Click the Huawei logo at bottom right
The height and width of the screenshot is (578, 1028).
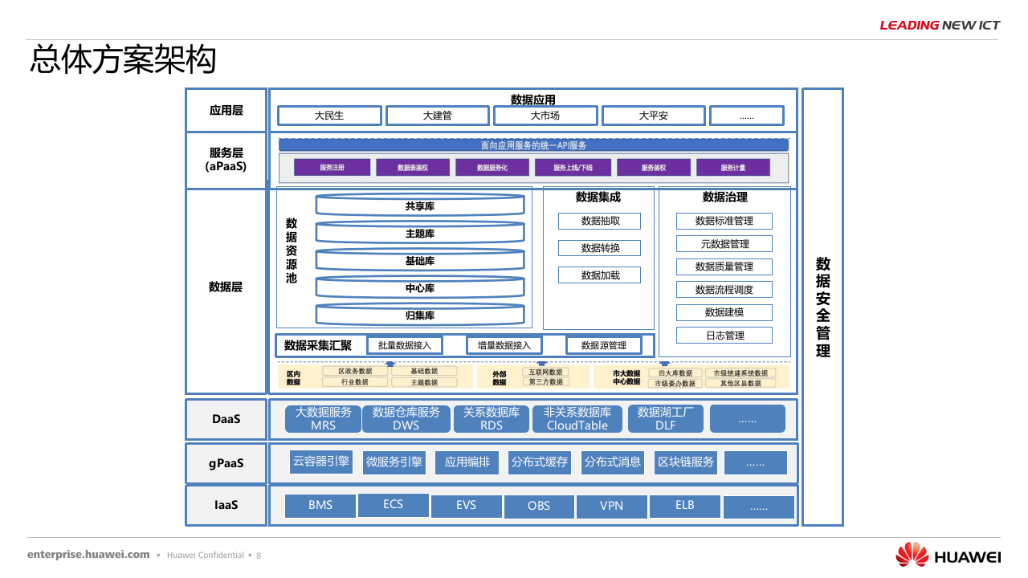click(947, 553)
